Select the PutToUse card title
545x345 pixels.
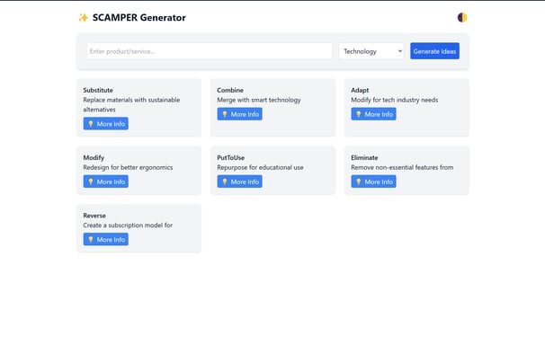[x=231, y=157]
